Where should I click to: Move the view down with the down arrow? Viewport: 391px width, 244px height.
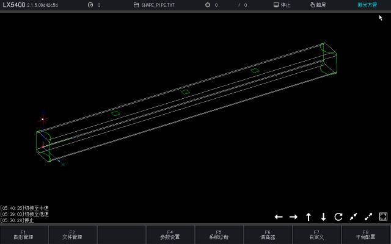[323, 217]
